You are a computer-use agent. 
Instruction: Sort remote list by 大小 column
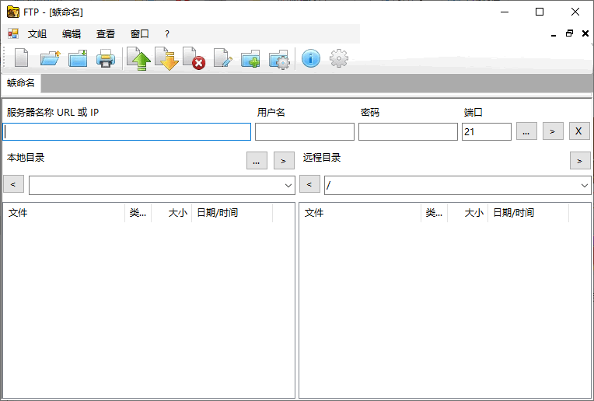point(468,213)
